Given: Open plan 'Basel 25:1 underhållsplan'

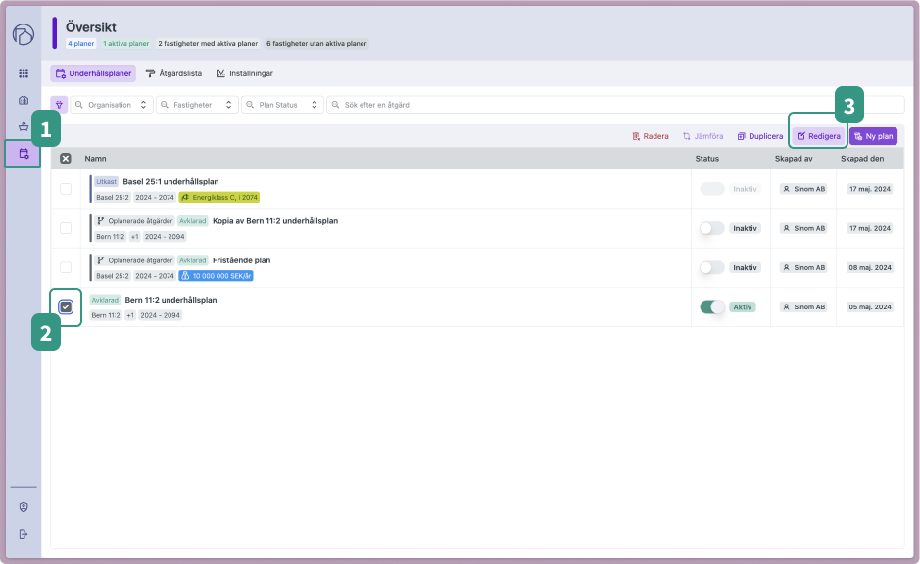Looking at the screenshot, I should tap(170, 182).
